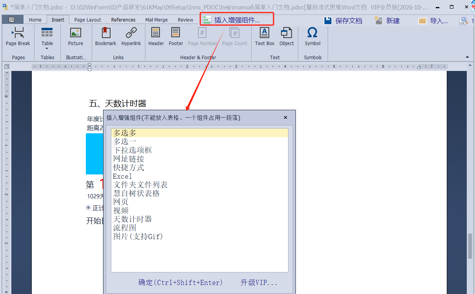Open the file menu button left of Home
The height and width of the screenshot is (294, 475).
[13, 20]
